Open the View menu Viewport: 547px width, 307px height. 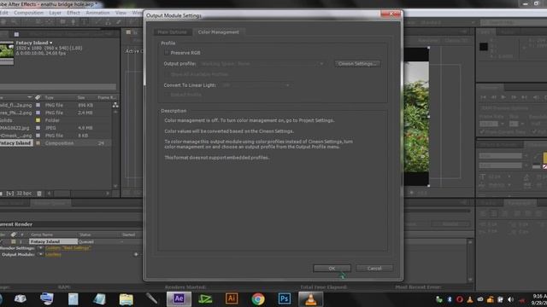121,13
